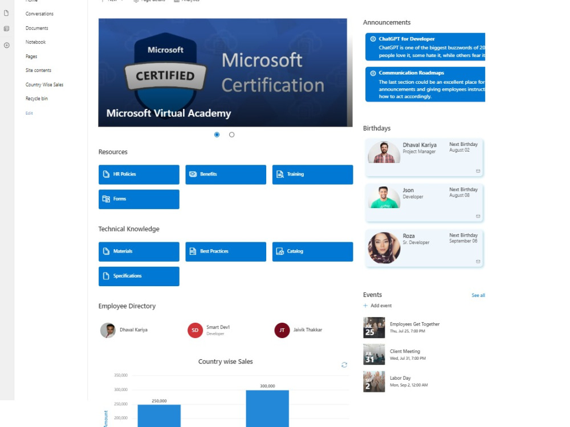The width and height of the screenshot is (570, 427).
Task: Click the Microsoft Virtual Academy caption
Action: click(168, 113)
